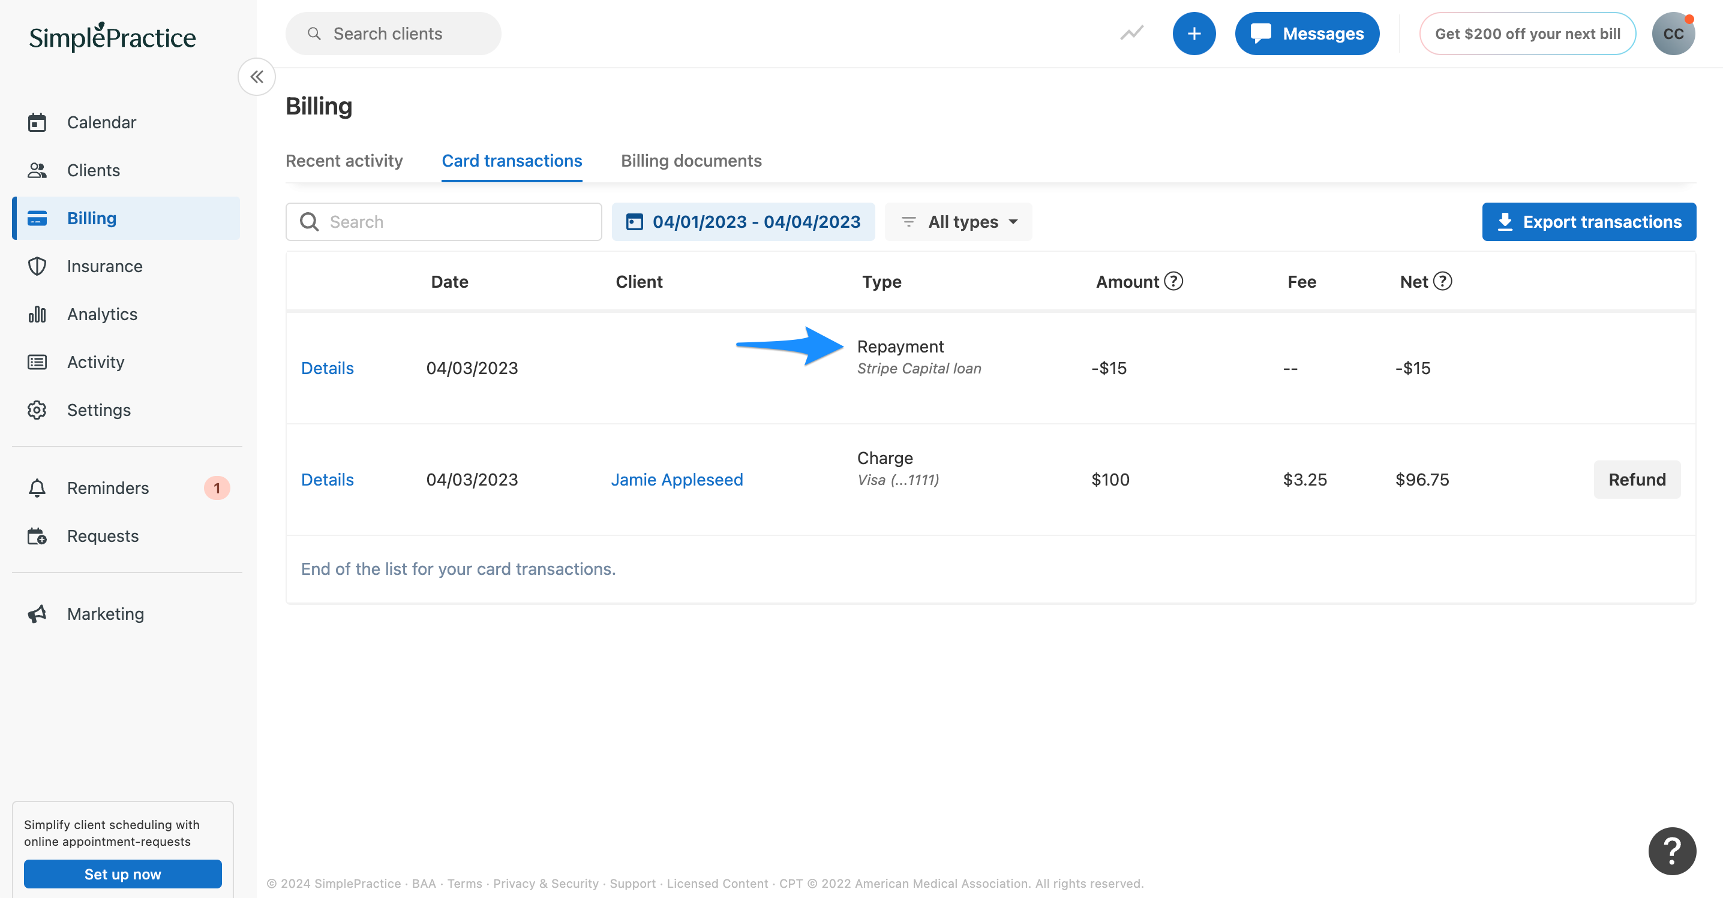Click the chat bubble icon on Messages

point(1261,34)
